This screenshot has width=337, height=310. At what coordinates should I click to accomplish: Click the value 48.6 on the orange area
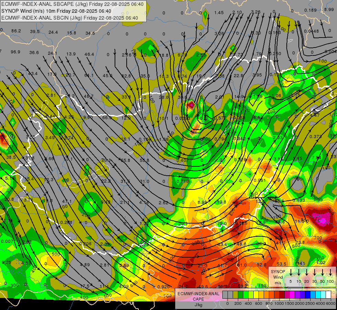coord(241,244)
